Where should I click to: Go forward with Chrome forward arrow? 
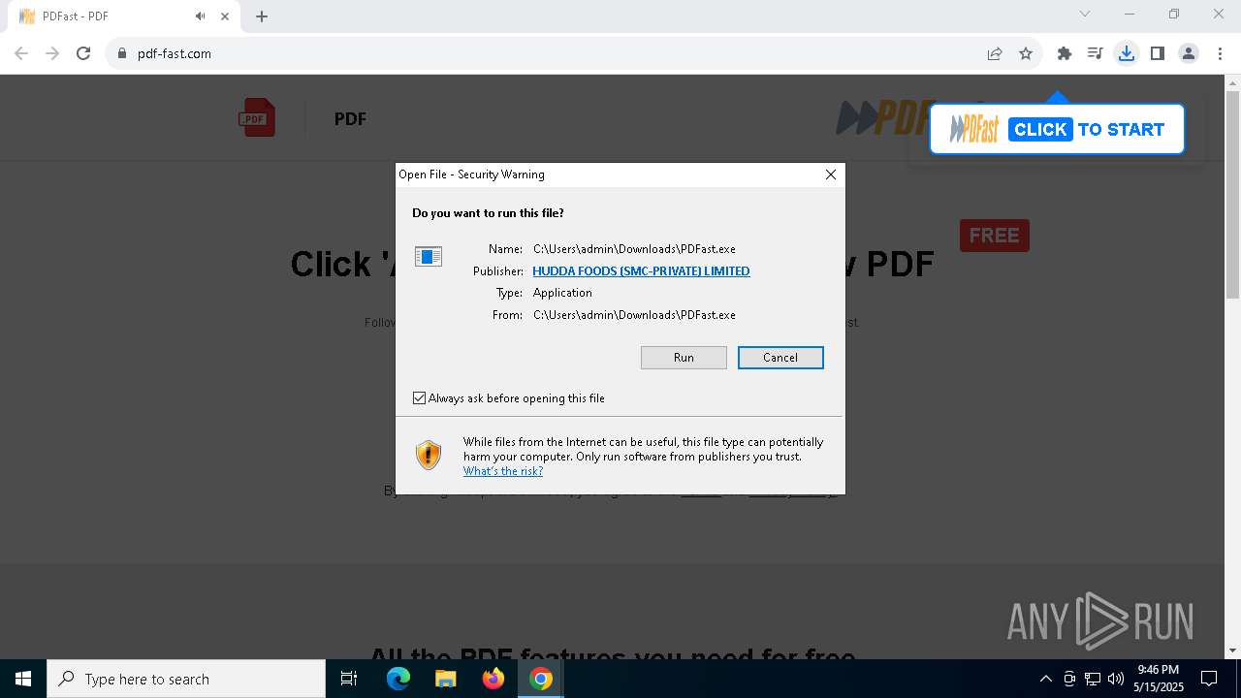tap(52, 53)
